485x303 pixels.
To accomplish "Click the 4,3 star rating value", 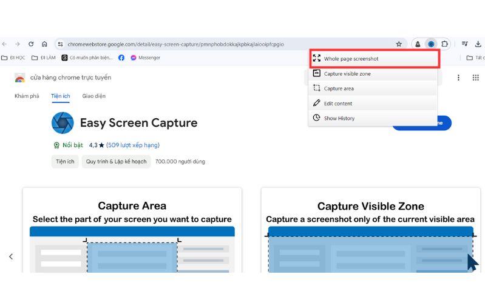I will [x=97, y=145].
